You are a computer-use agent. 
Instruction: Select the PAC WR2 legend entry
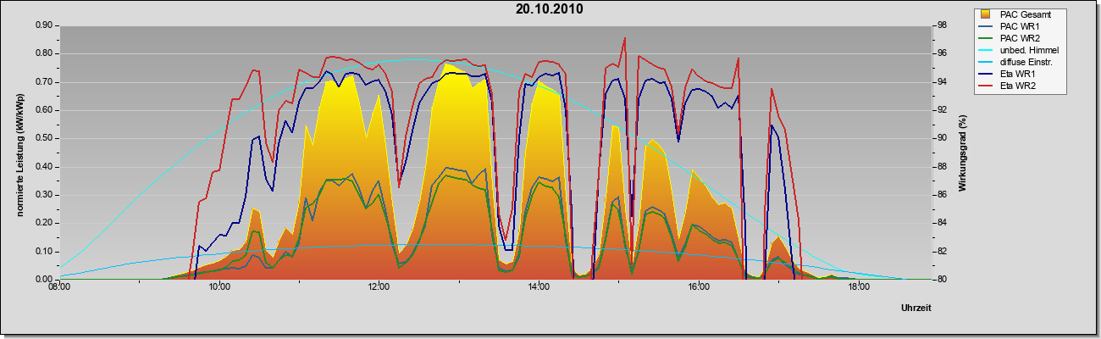1019,38
